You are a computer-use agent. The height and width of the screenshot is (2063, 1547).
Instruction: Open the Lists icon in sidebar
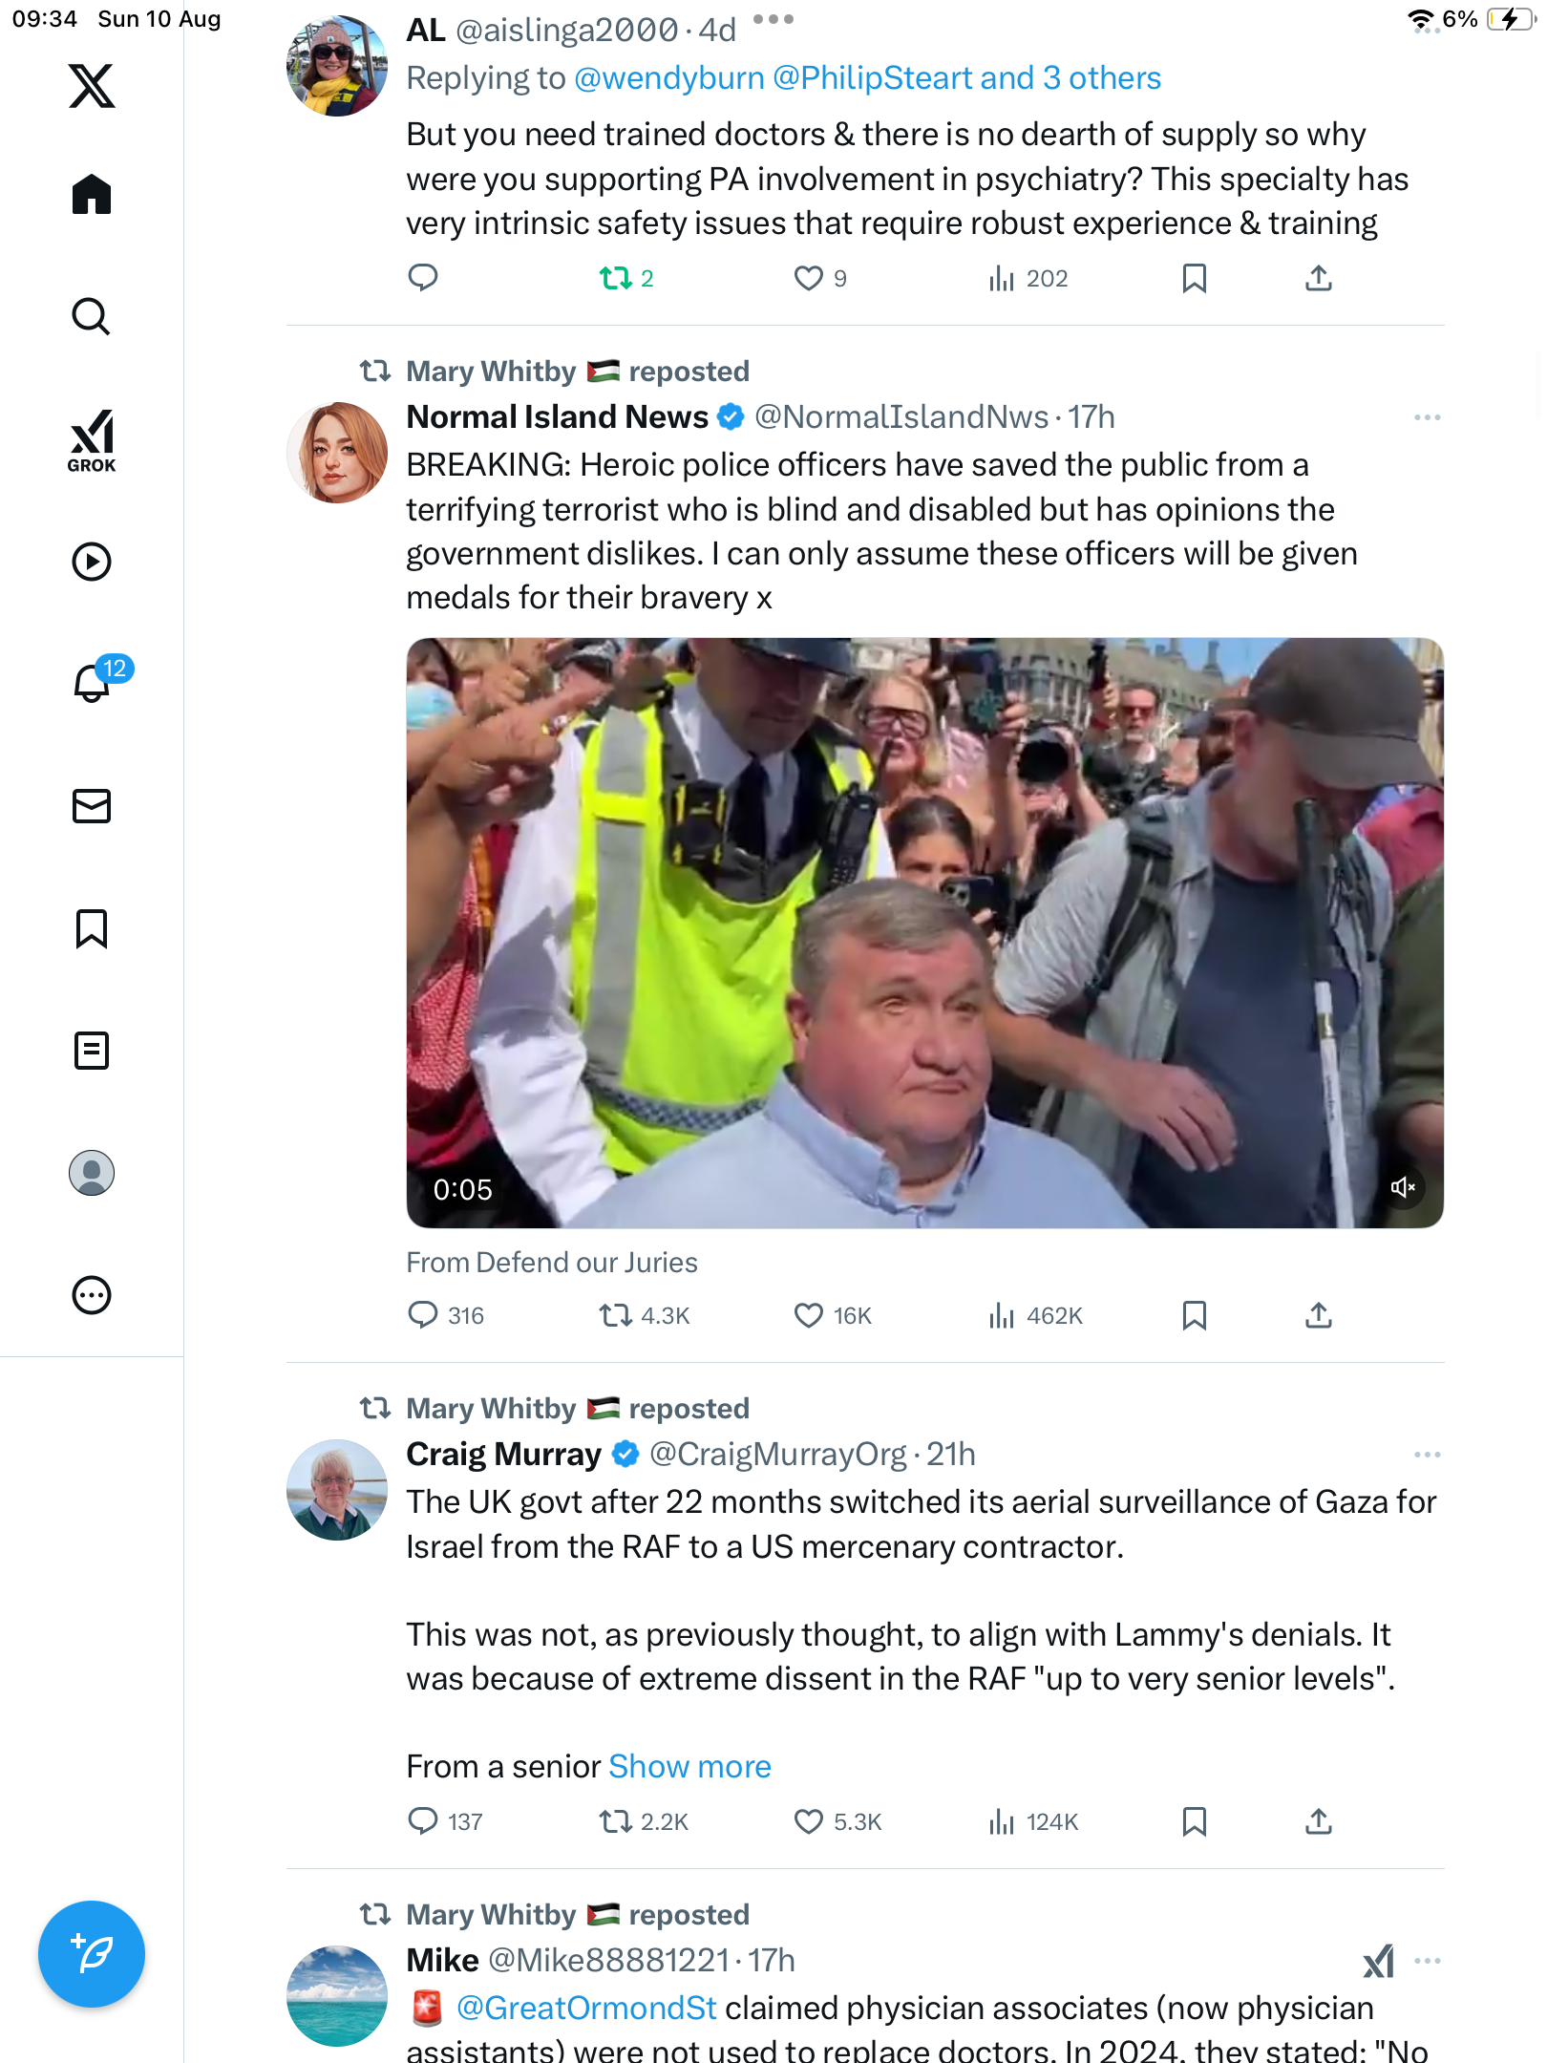point(92,1051)
